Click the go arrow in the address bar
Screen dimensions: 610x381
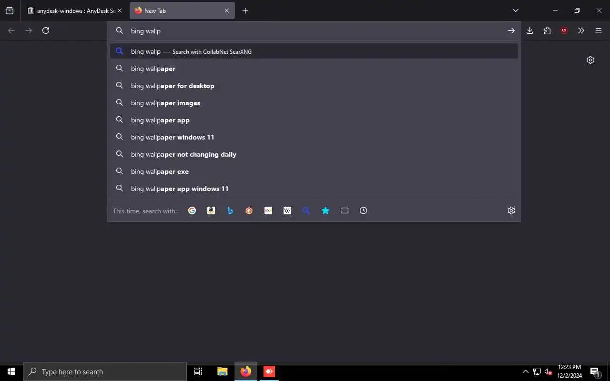(511, 30)
